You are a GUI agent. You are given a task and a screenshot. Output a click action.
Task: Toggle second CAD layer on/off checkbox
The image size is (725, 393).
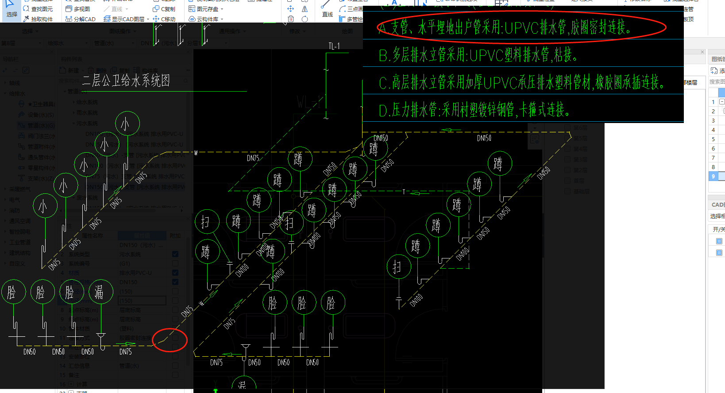point(719,252)
